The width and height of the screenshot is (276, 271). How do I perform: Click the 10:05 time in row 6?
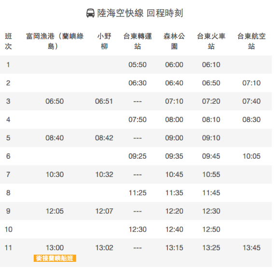tap(251, 156)
